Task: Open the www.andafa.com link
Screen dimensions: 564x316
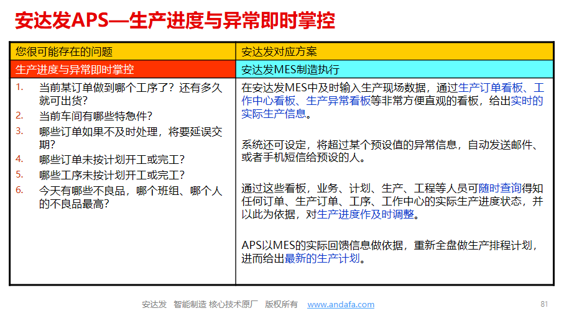Action: click(341, 304)
